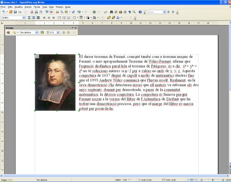Image resolution: width=231 pixels, height=182 pixels.
Task: Adjust the zoom slider in status bar
Action: coord(213,180)
